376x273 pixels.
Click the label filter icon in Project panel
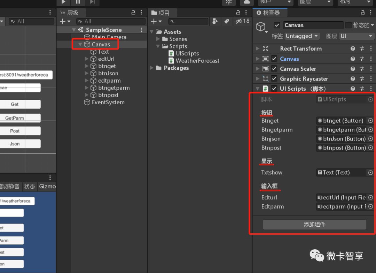[x=226, y=21]
